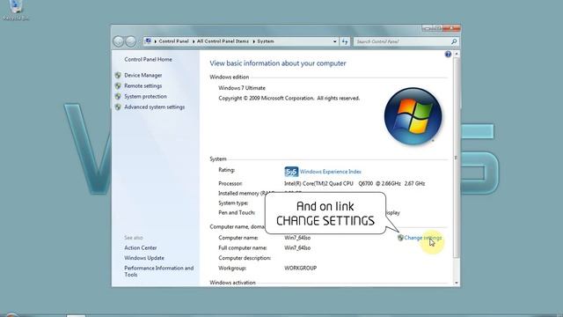Select All Control Panel Items breadcrumb
The width and height of the screenshot is (563, 317).
223,41
